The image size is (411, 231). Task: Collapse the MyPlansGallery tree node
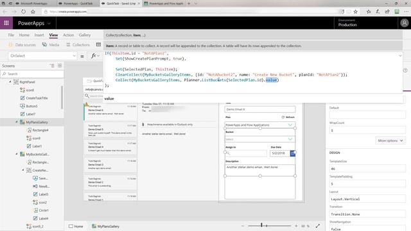(17, 122)
